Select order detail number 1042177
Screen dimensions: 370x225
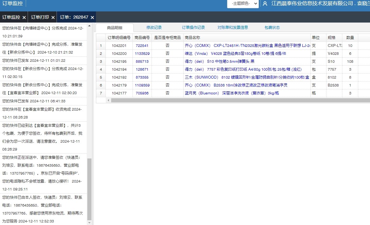(119, 93)
